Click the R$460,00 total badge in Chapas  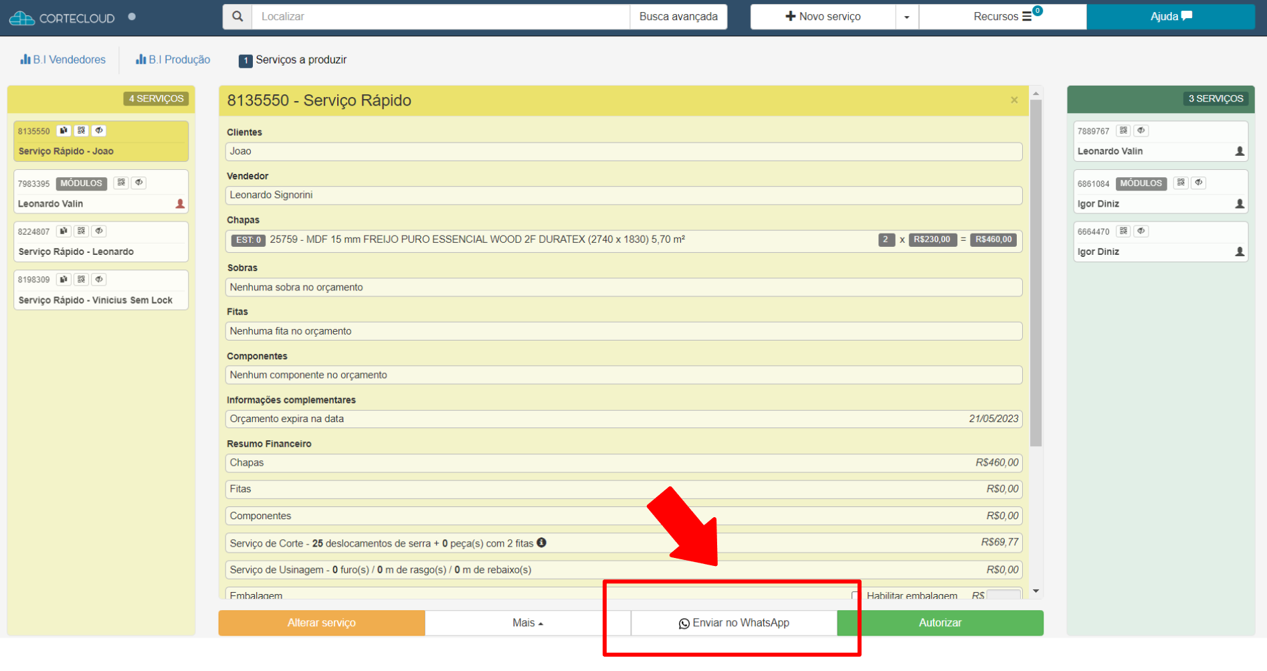click(993, 239)
